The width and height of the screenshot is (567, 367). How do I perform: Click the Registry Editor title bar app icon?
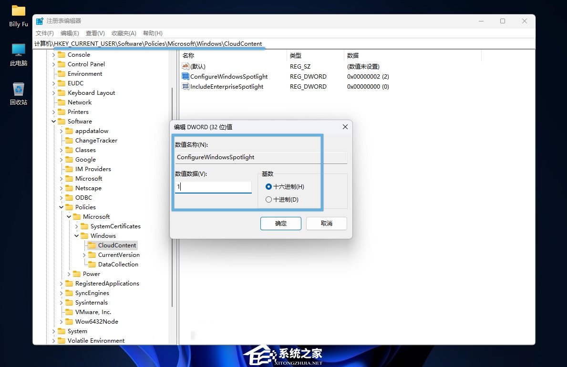40,21
